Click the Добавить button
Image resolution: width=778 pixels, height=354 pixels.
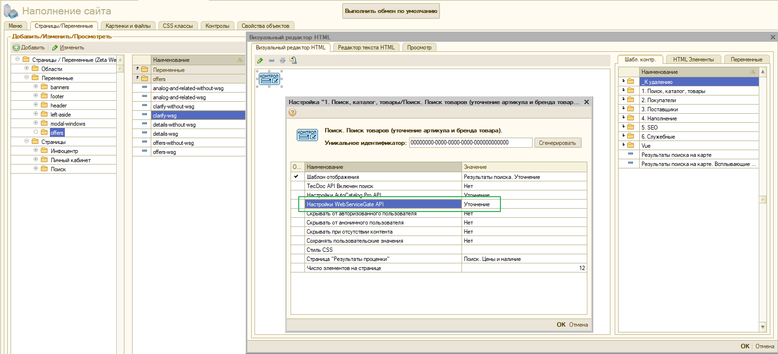(29, 47)
